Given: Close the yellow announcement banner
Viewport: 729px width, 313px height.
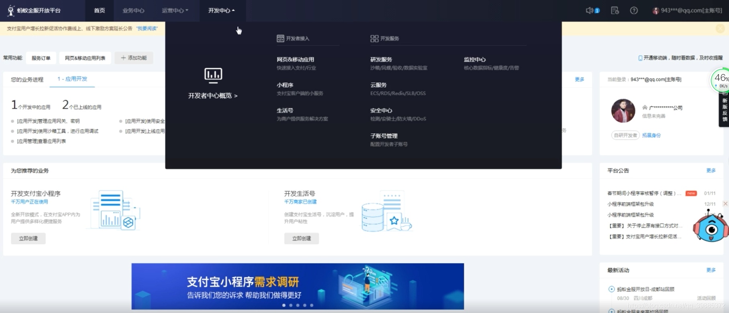Looking at the screenshot, I should coord(720,28).
